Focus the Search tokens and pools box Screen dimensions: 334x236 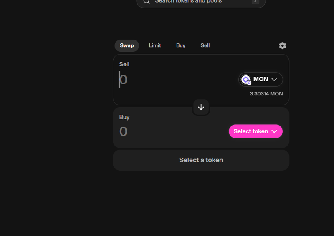click(x=201, y=2)
